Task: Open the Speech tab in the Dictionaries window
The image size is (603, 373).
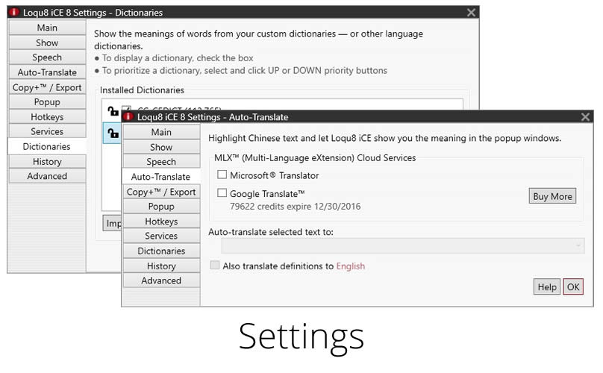Action: pyautogui.click(x=47, y=57)
